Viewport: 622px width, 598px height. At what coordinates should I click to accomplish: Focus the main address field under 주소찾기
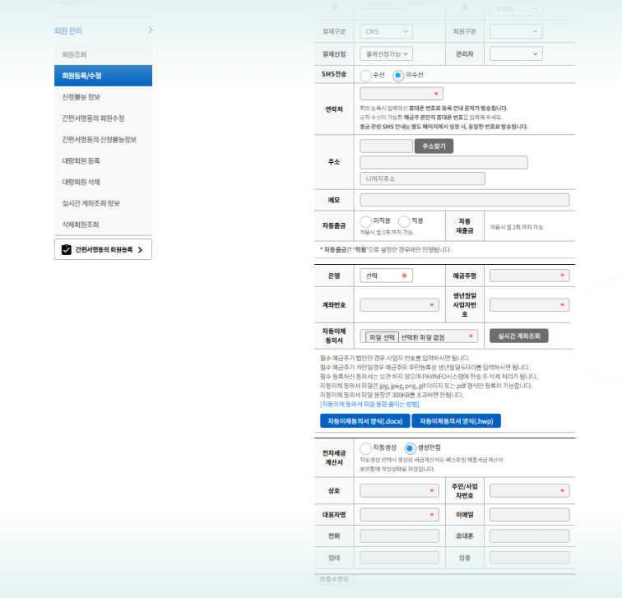[443, 163]
